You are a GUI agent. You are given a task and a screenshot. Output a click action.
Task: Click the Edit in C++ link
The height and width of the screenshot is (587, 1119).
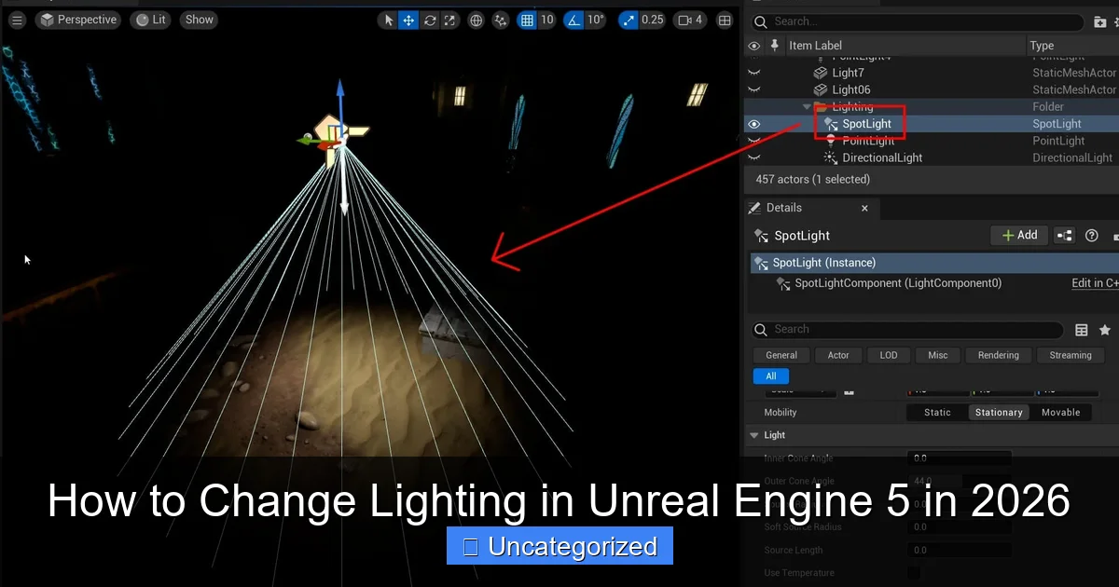[x=1094, y=282]
